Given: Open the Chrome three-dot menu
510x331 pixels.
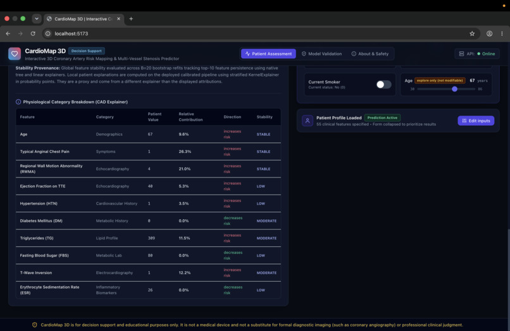Looking at the screenshot, I should (502, 33).
